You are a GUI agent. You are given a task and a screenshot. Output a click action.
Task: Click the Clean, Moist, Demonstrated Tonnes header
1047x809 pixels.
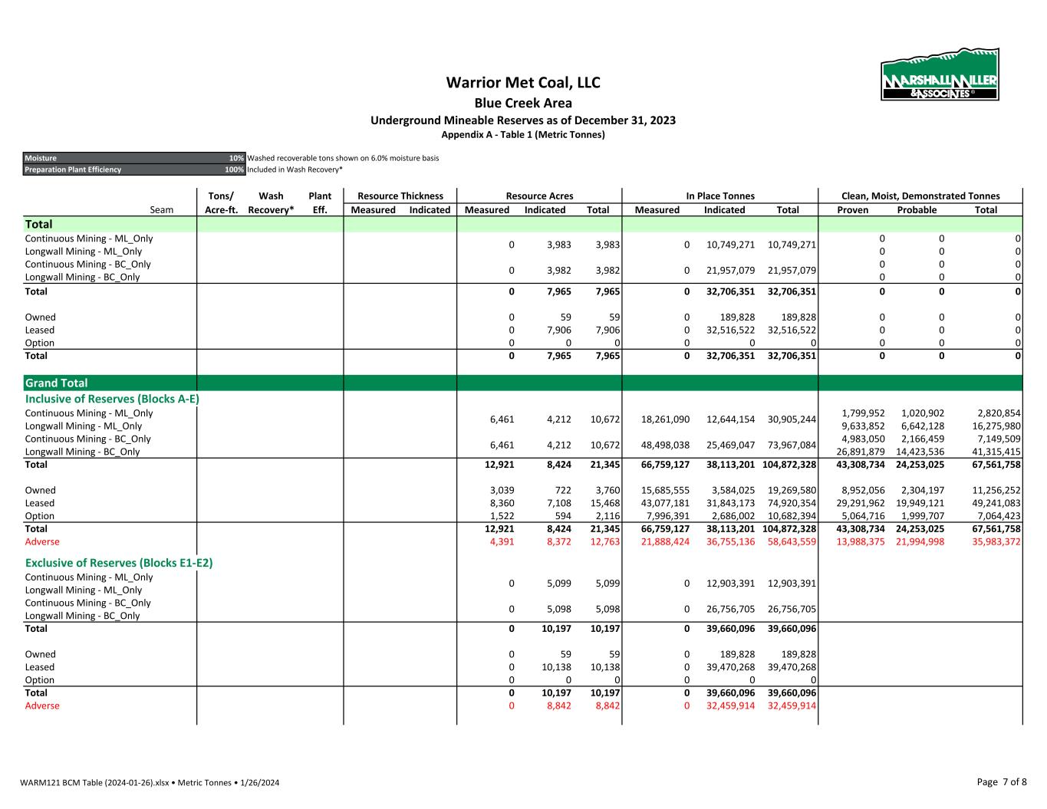[x=920, y=196]
